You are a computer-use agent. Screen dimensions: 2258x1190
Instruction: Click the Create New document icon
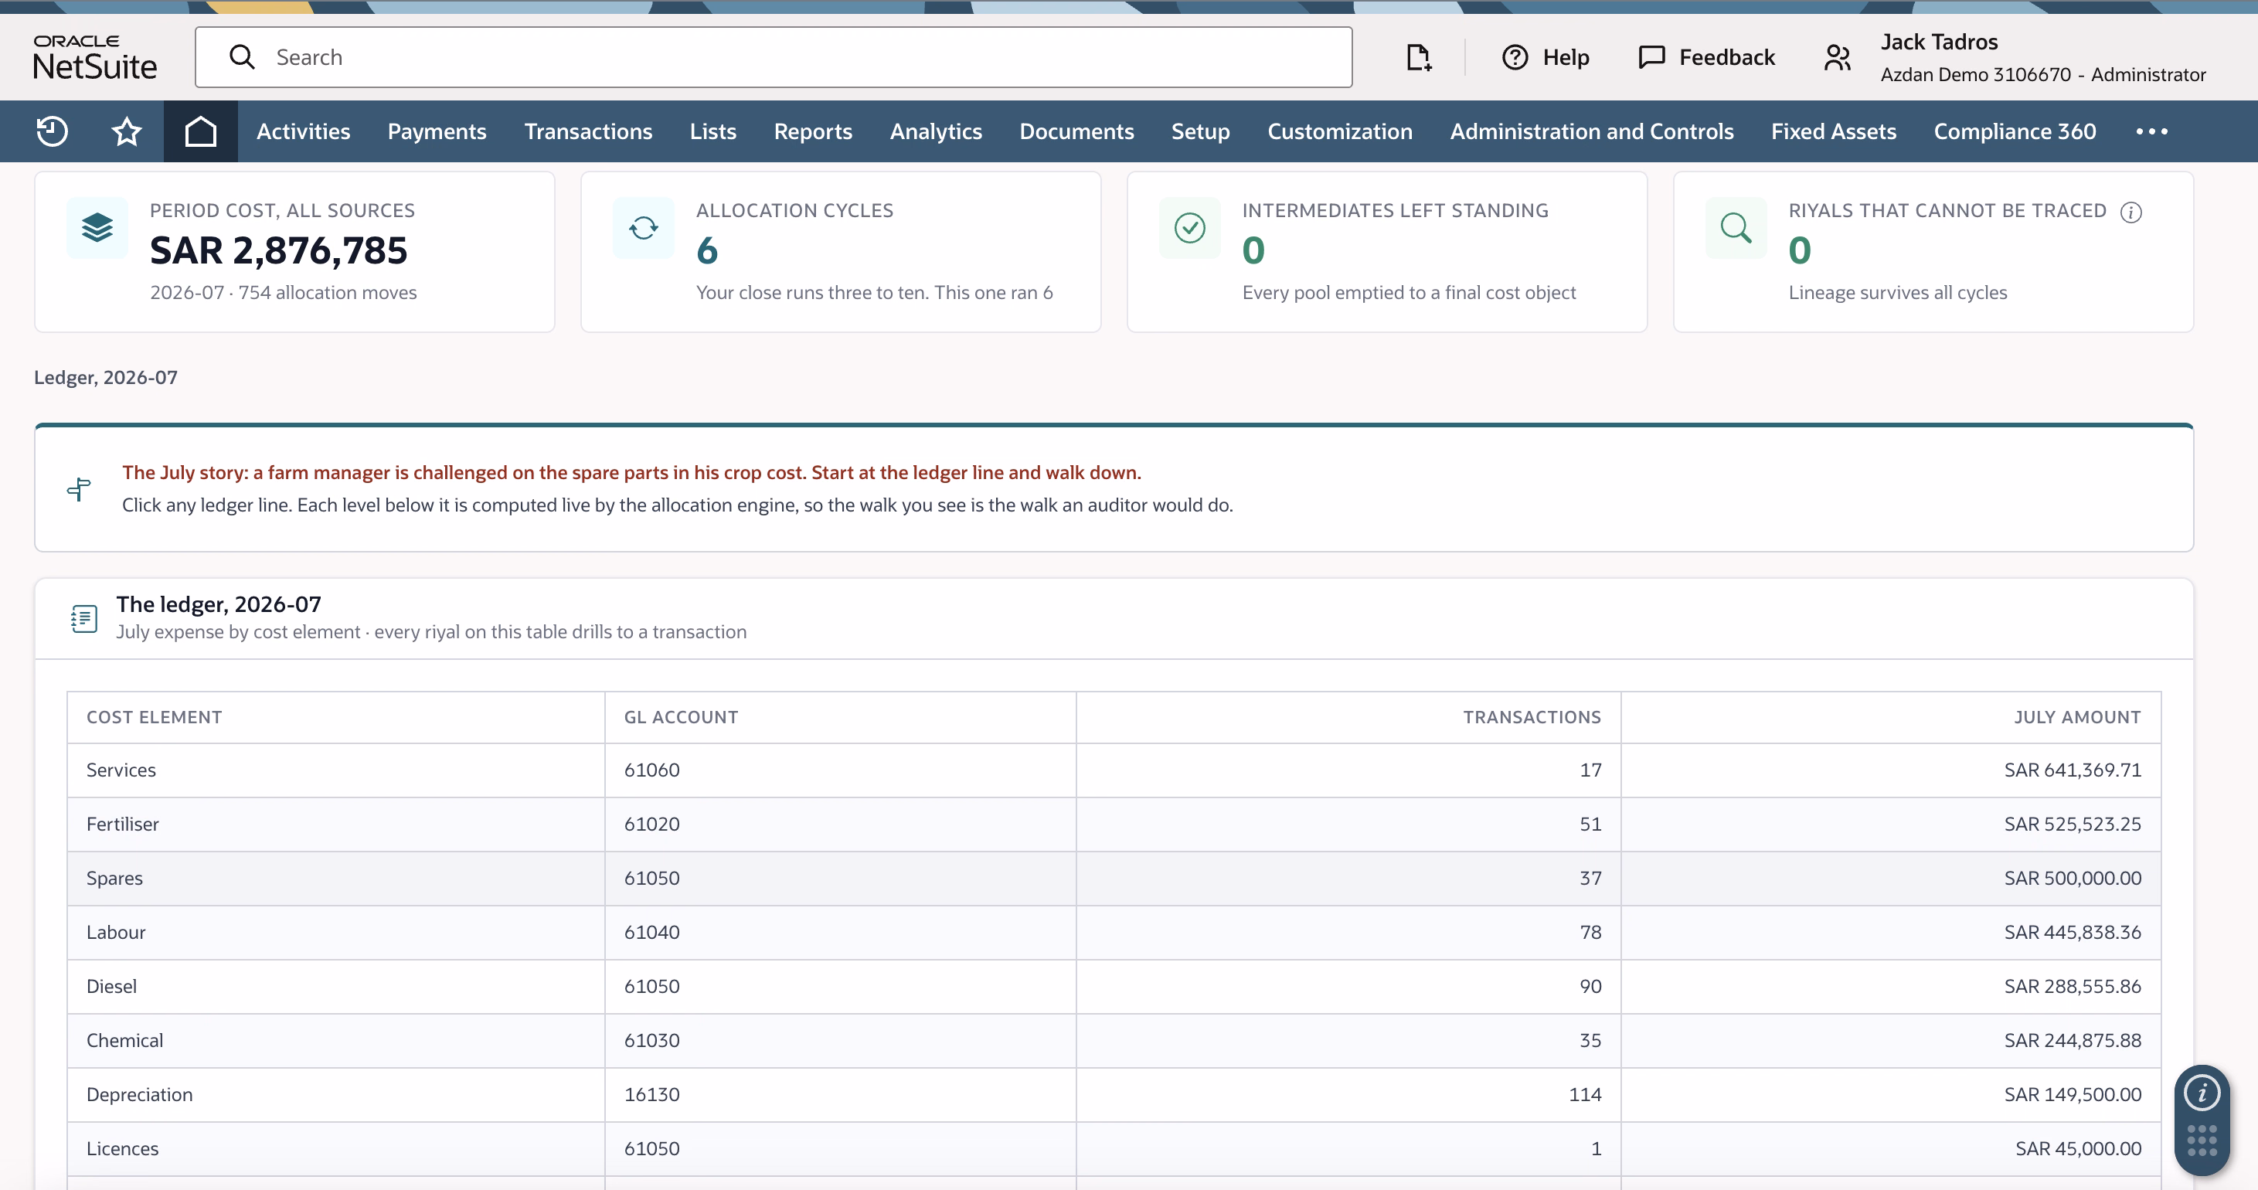click(1418, 58)
